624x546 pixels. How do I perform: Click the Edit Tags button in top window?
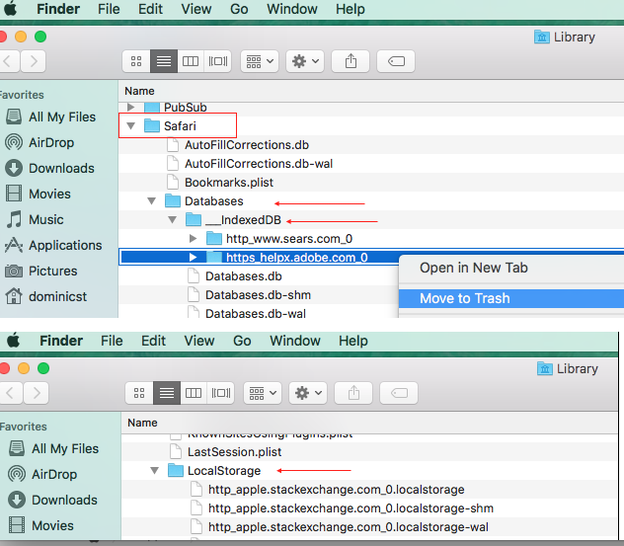[396, 61]
